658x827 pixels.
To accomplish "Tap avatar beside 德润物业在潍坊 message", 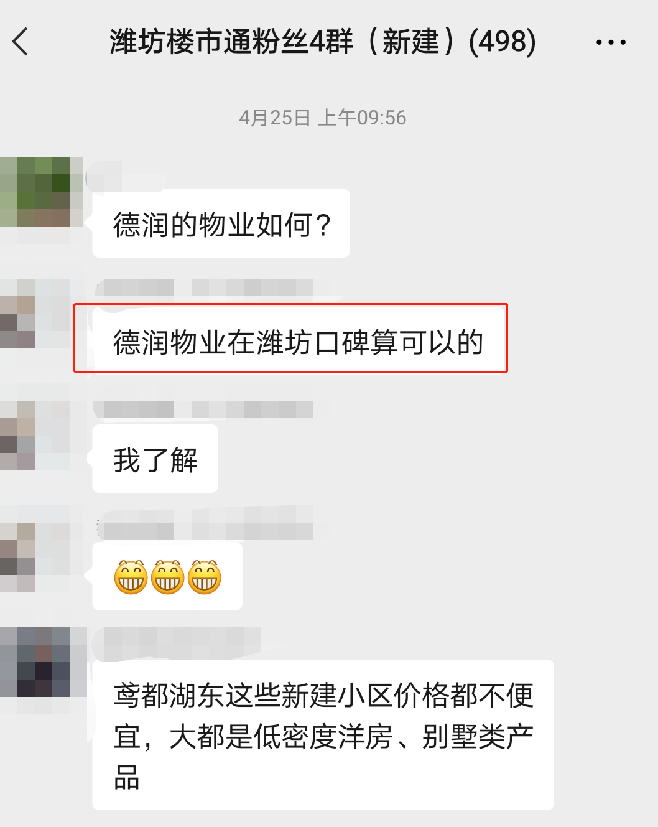I will coord(35,313).
